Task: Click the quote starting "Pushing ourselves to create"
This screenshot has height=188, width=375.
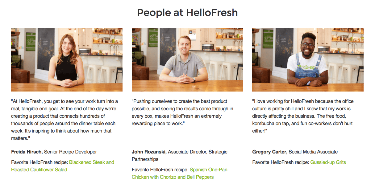Action: 182,112
